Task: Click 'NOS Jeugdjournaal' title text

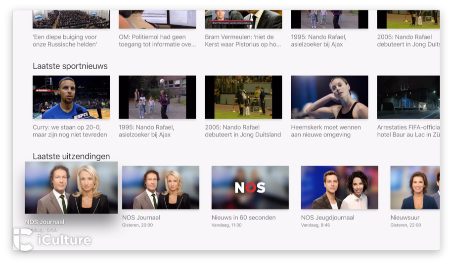Action: [328, 218]
